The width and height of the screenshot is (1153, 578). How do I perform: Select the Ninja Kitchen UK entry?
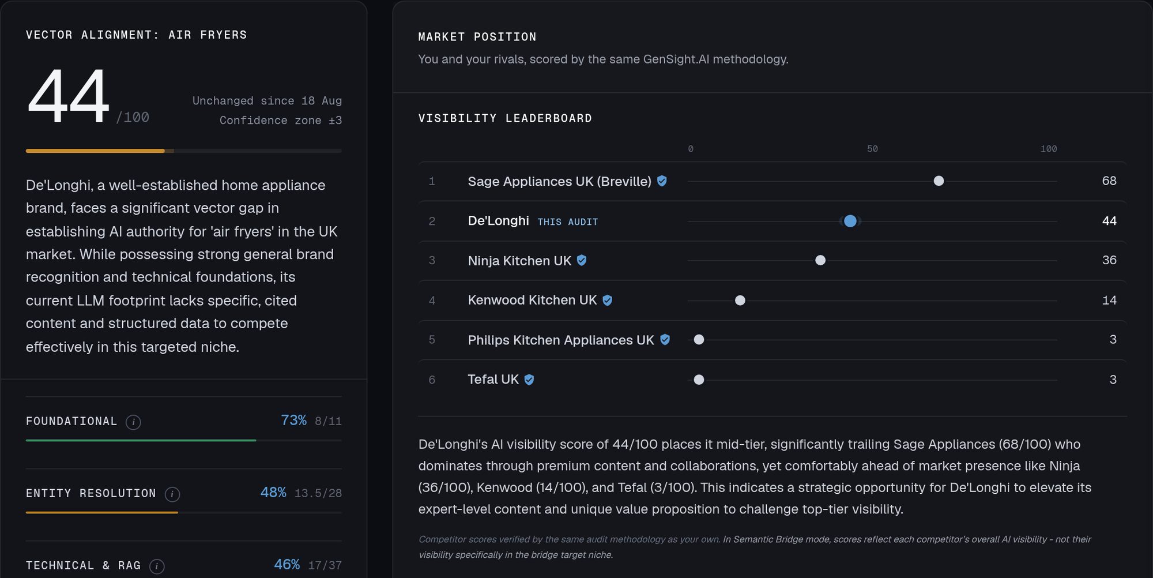pyautogui.click(x=519, y=261)
